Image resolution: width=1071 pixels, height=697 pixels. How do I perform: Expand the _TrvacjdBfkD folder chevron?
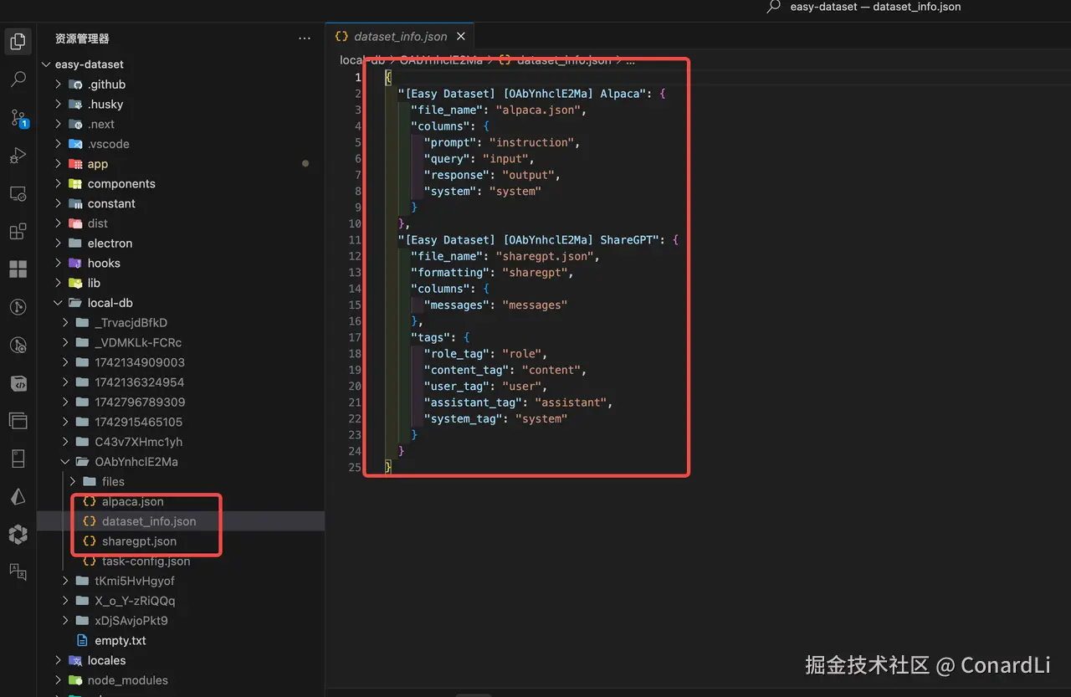(65, 323)
